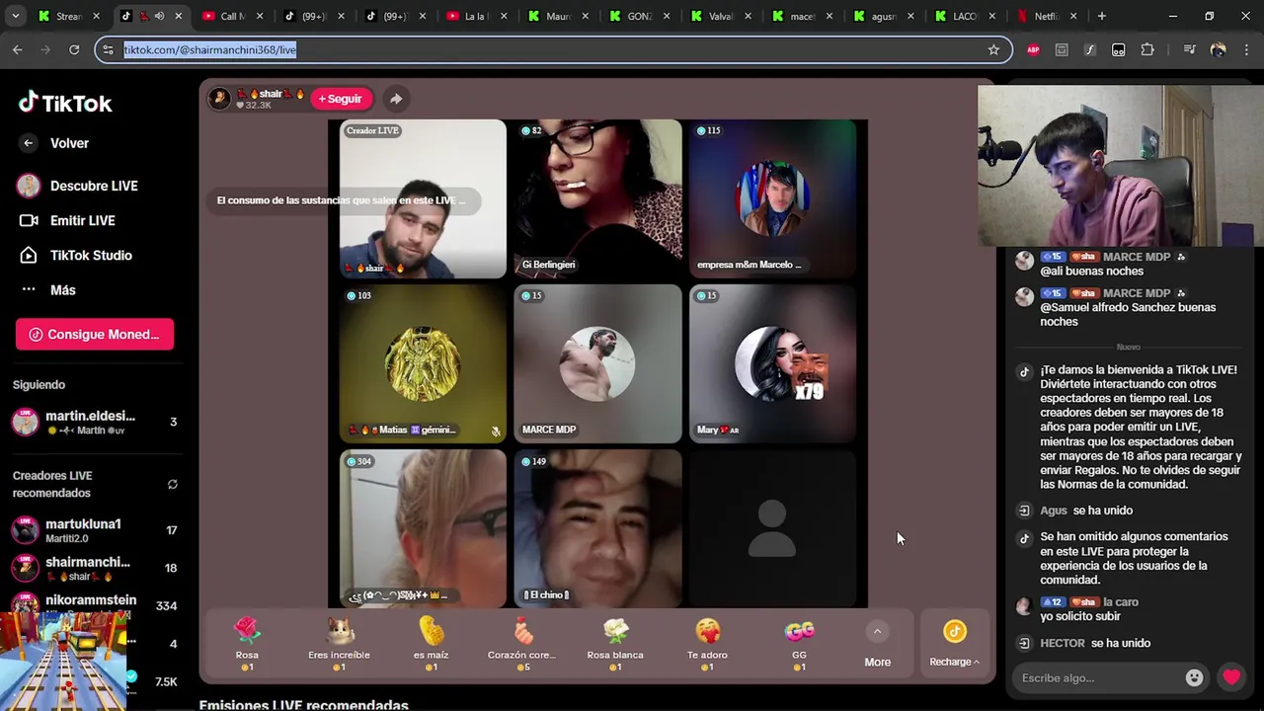View site information icon in address bar
The width and height of the screenshot is (1264, 711).
pyautogui.click(x=109, y=49)
